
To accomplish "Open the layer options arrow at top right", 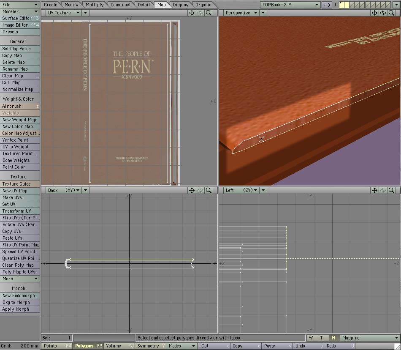I will [396, 5].
